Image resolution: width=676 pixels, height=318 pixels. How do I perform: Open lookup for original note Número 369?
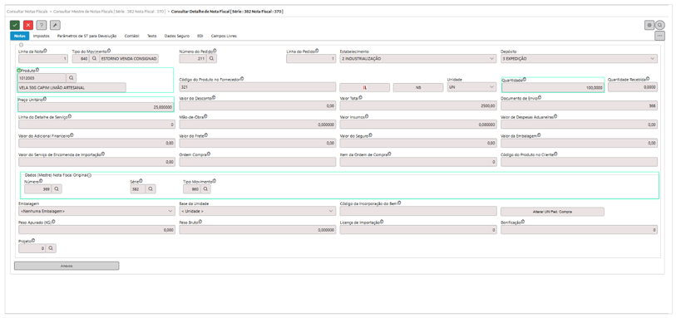click(x=57, y=189)
